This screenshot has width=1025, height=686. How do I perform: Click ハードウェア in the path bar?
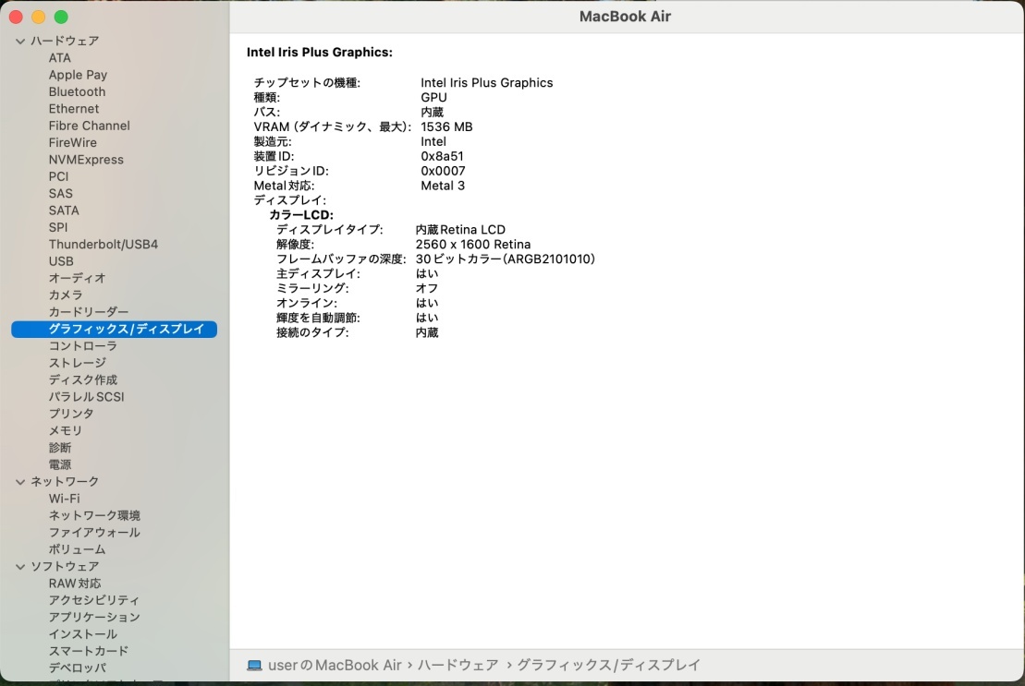tap(458, 666)
